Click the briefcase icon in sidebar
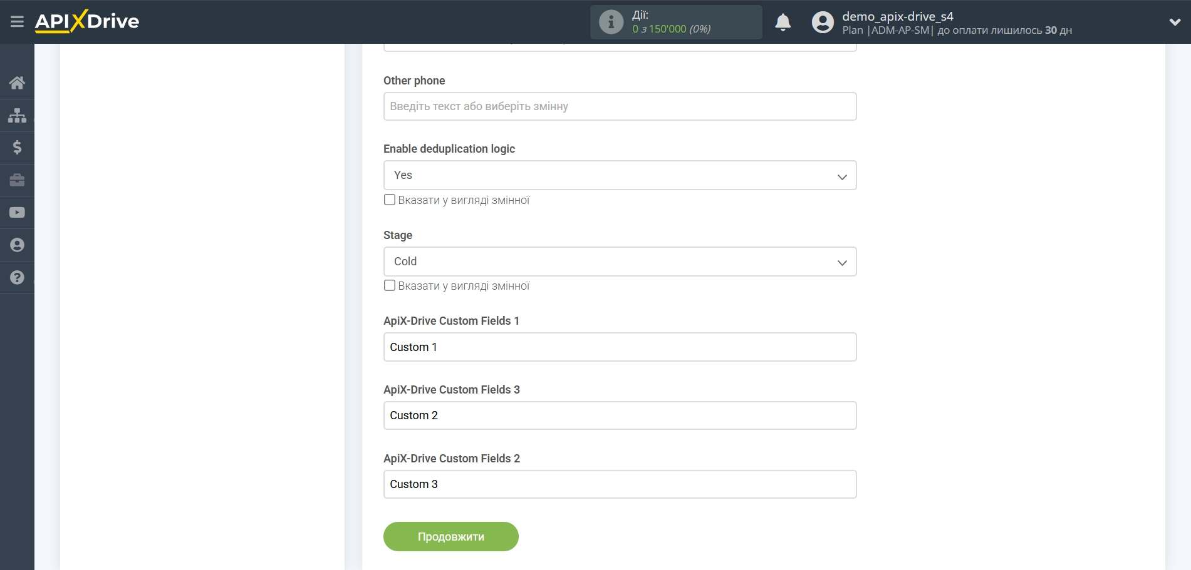Viewport: 1191px width, 570px height. (17, 180)
